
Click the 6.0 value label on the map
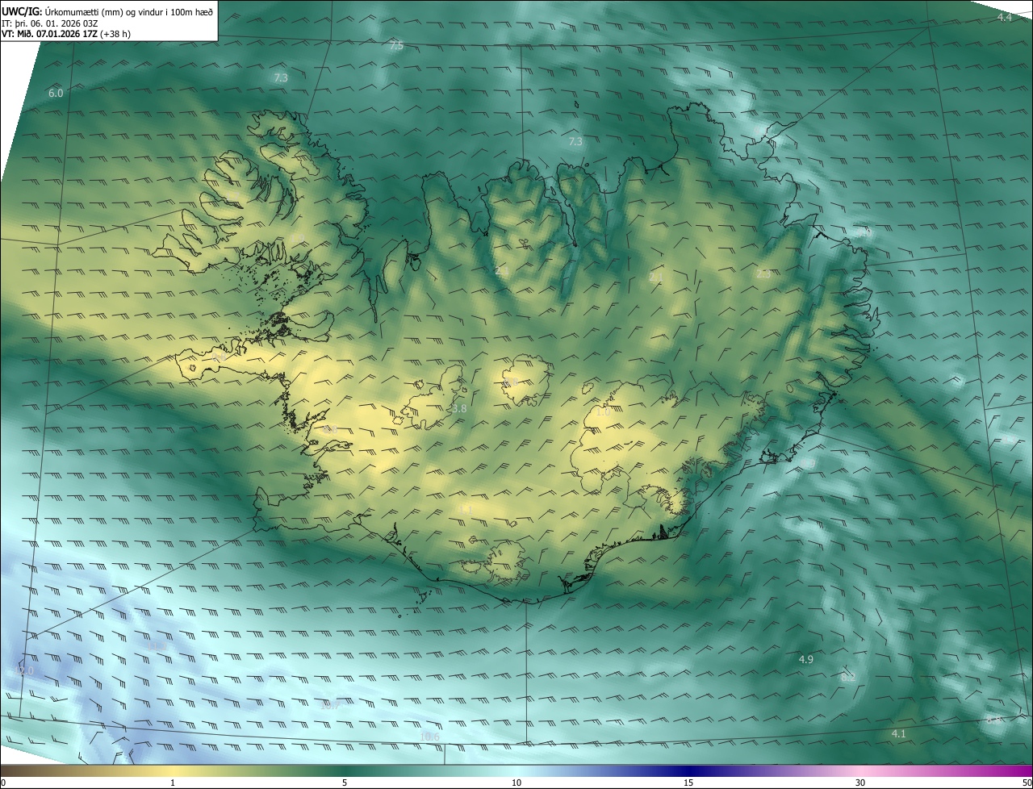pos(56,93)
